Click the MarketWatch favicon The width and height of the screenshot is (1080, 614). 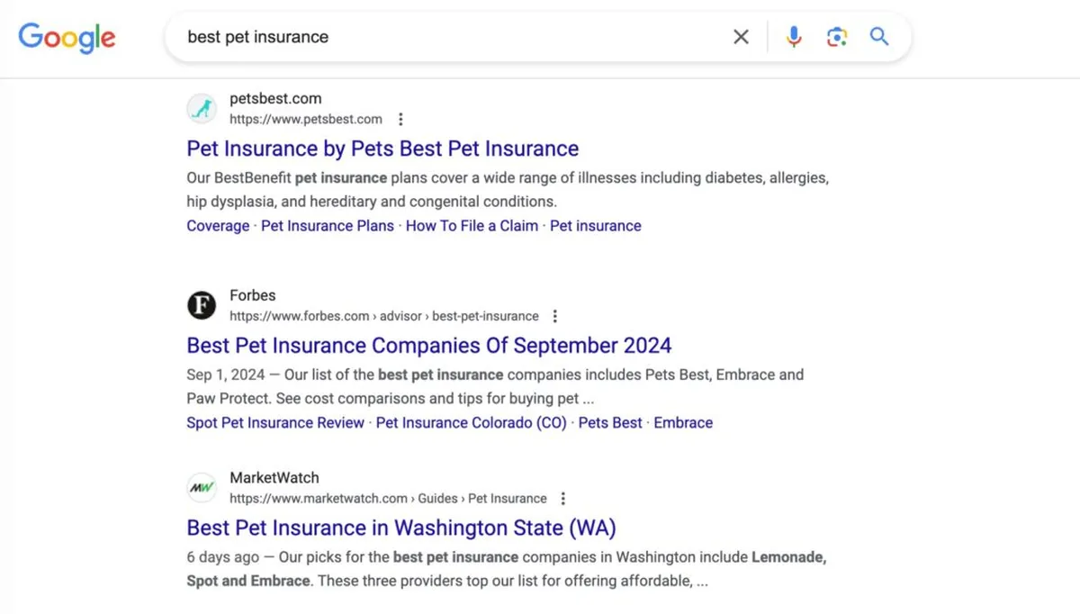point(202,488)
